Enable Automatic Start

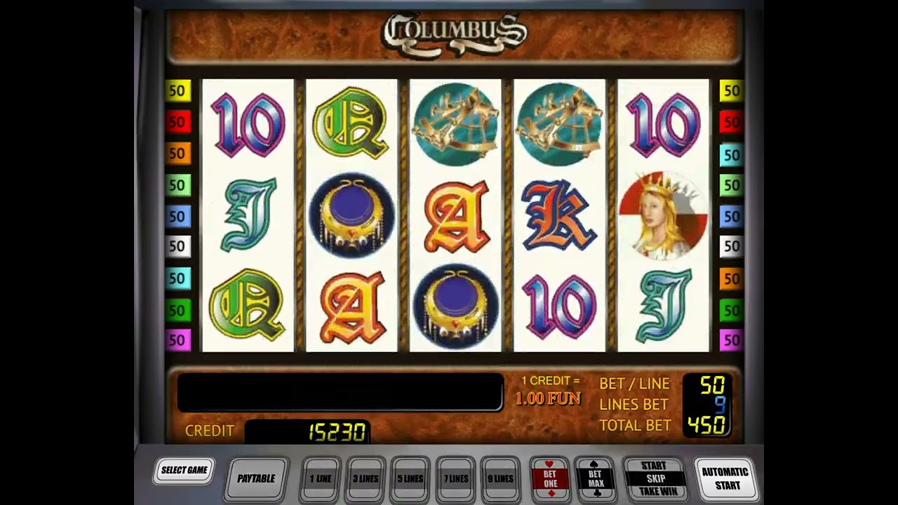[725, 479]
